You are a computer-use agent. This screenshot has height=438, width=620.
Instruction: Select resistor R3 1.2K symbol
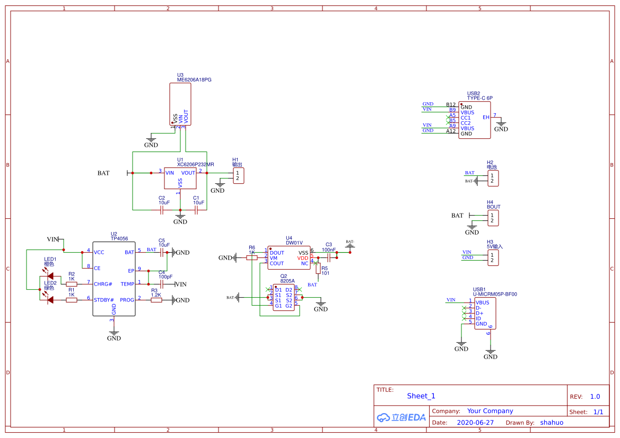pos(156,300)
